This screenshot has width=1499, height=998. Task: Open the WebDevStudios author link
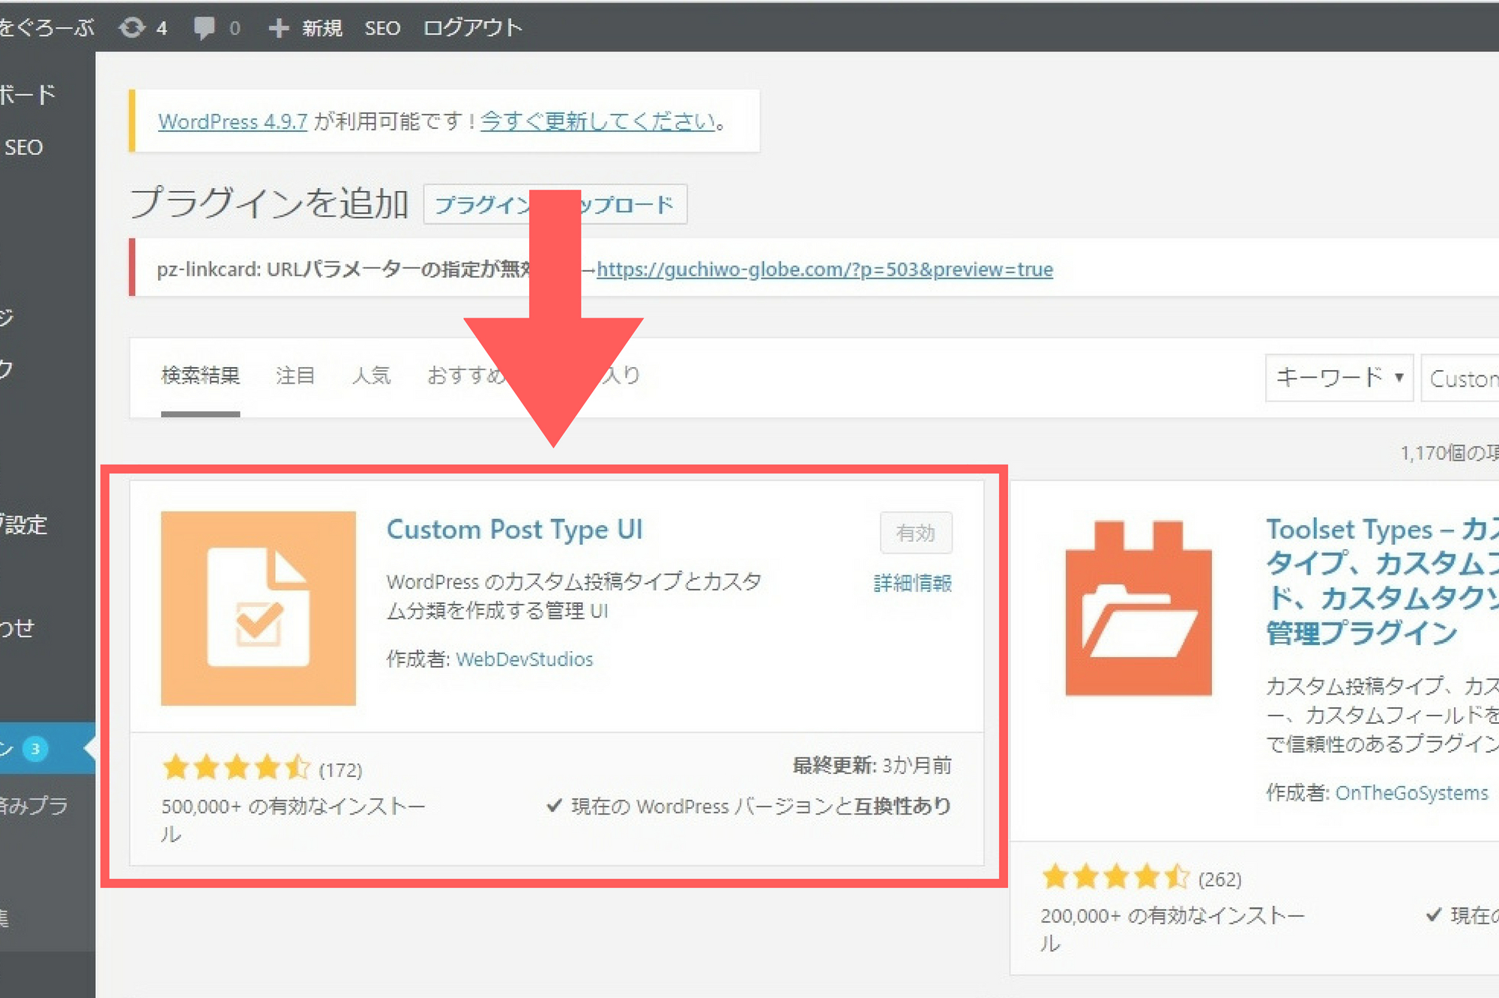pos(524,659)
